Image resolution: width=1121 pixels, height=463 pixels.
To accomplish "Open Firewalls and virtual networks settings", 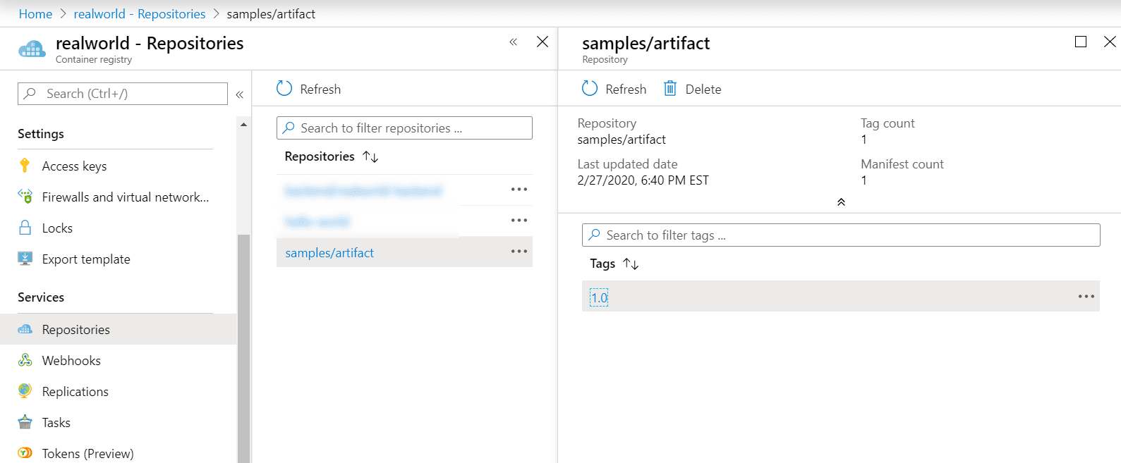I will (125, 197).
